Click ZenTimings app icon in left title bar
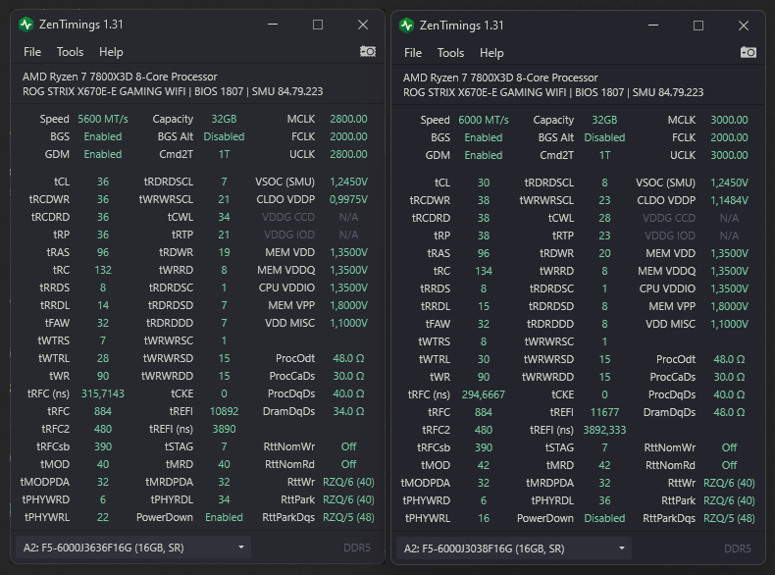This screenshot has height=575, width=775. click(26, 25)
